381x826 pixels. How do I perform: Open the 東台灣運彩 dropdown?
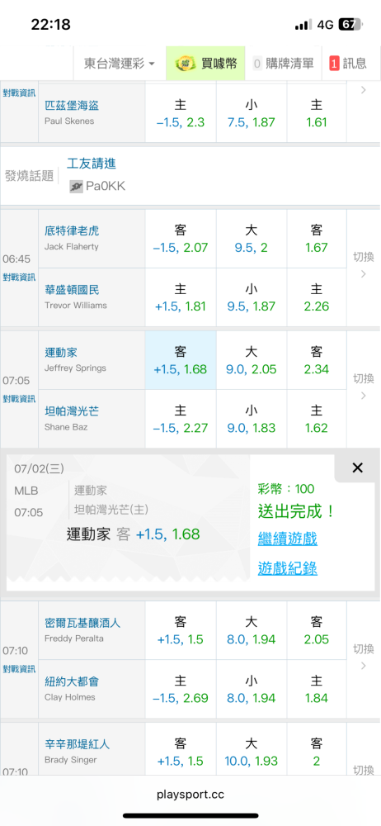(x=120, y=64)
